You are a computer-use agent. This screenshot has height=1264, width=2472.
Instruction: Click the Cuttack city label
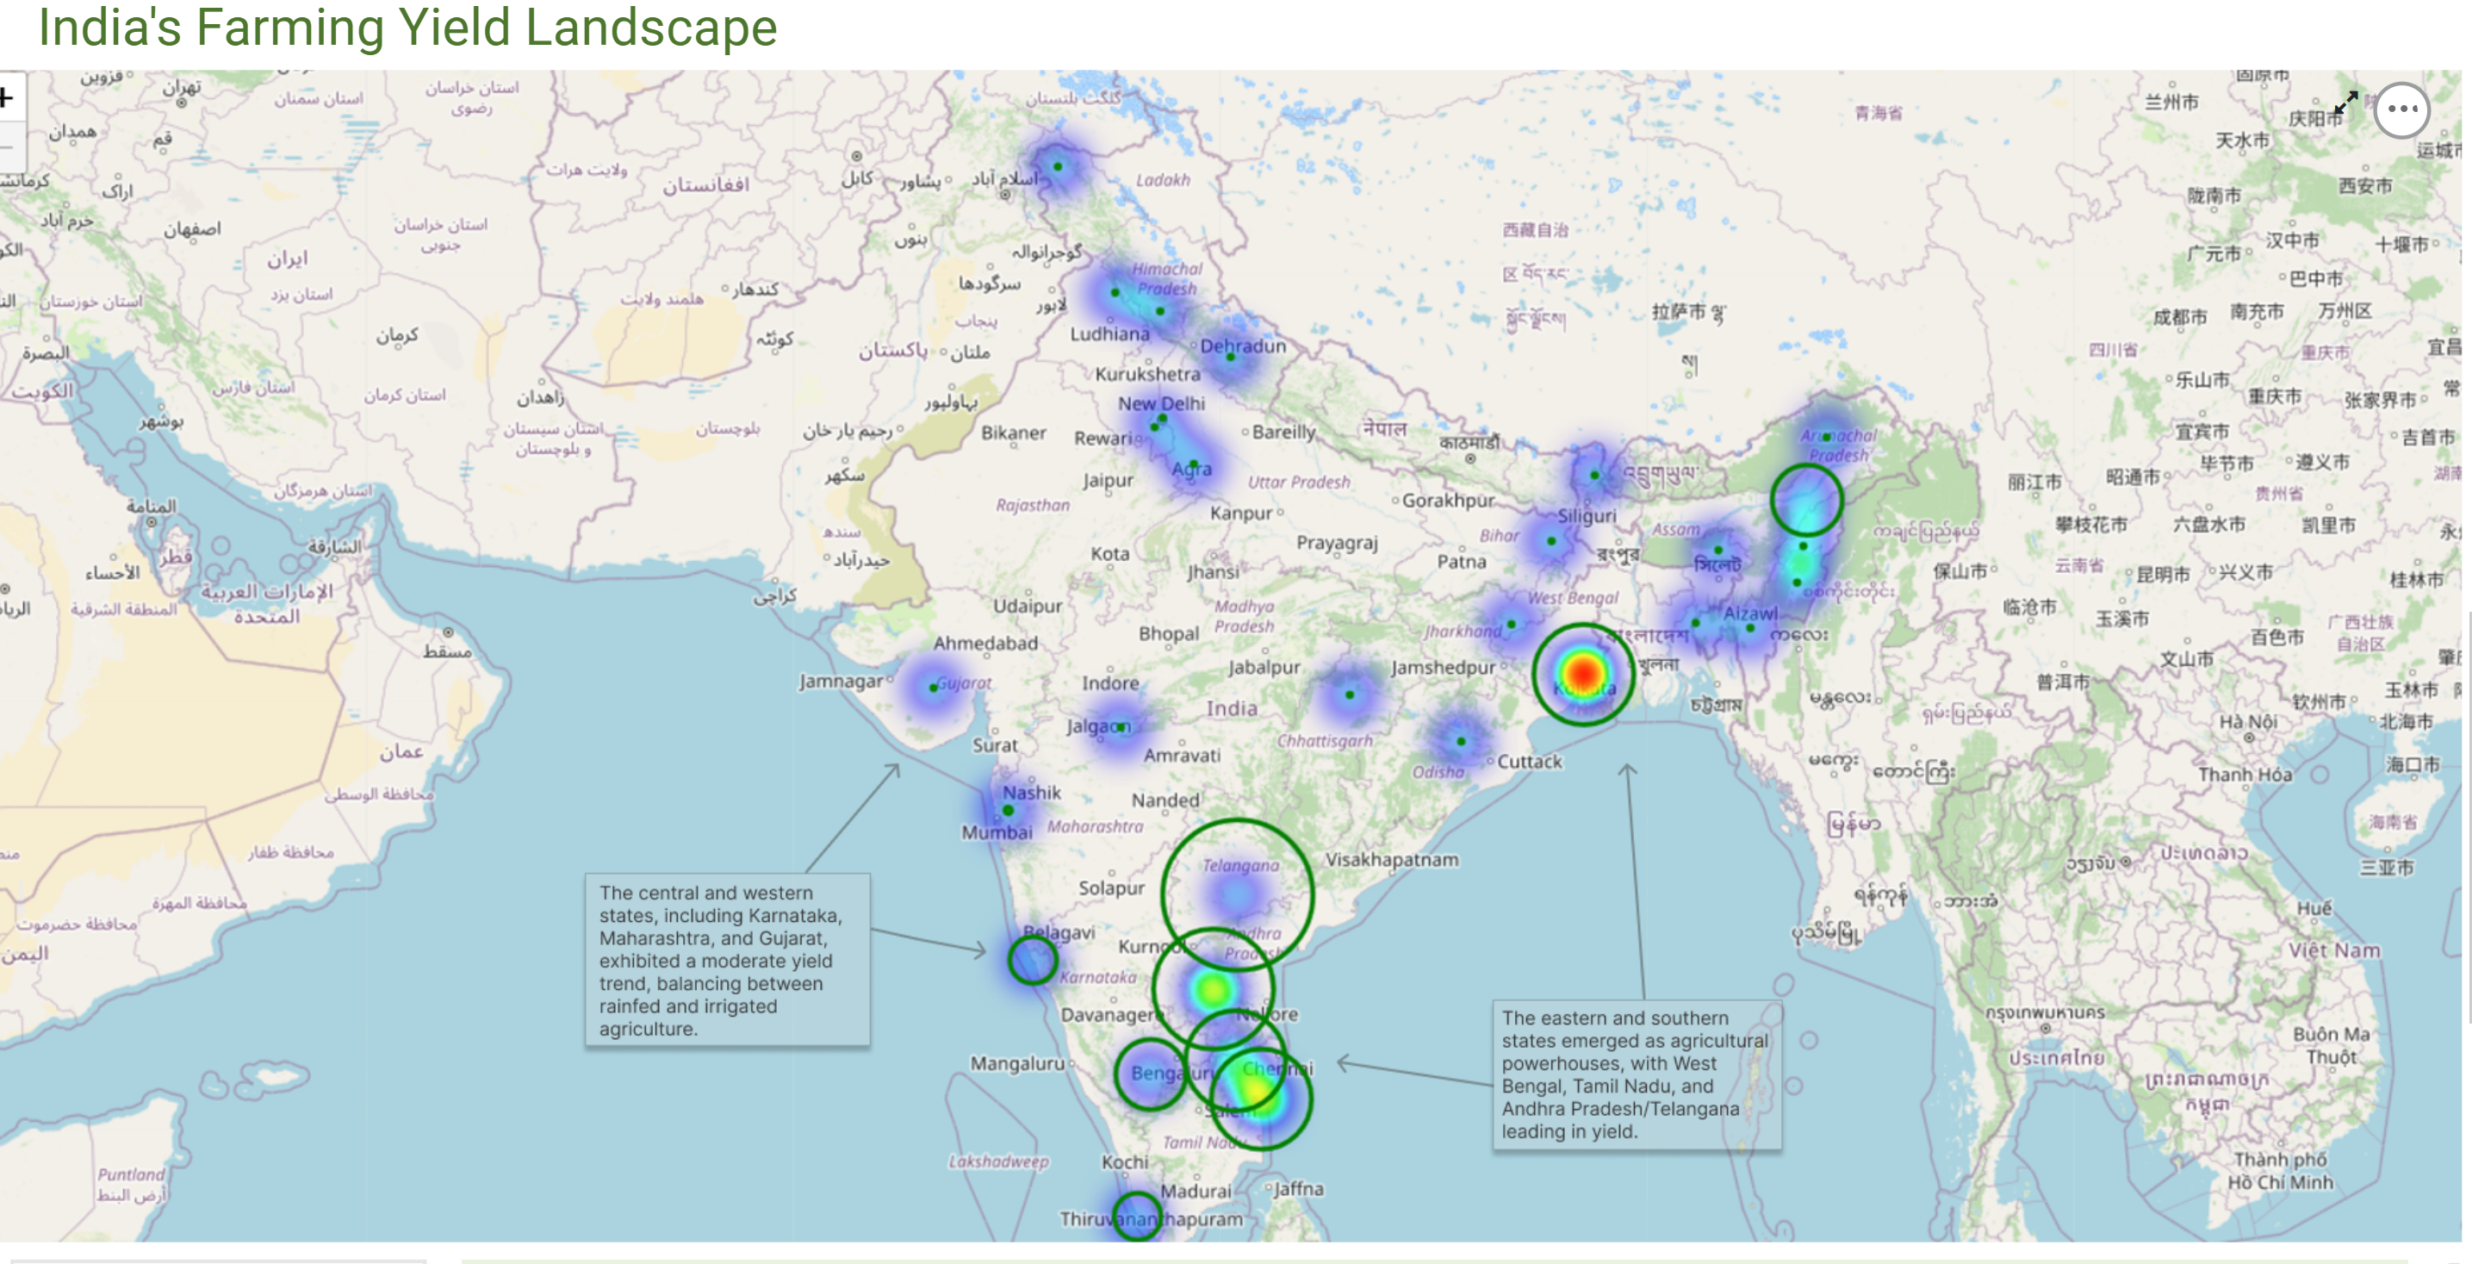(x=1530, y=761)
